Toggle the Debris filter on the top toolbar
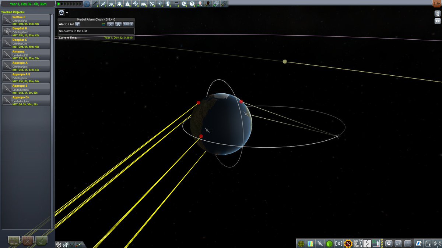The width and height of the screenshot is (442, 248). (x=95, y=4)
